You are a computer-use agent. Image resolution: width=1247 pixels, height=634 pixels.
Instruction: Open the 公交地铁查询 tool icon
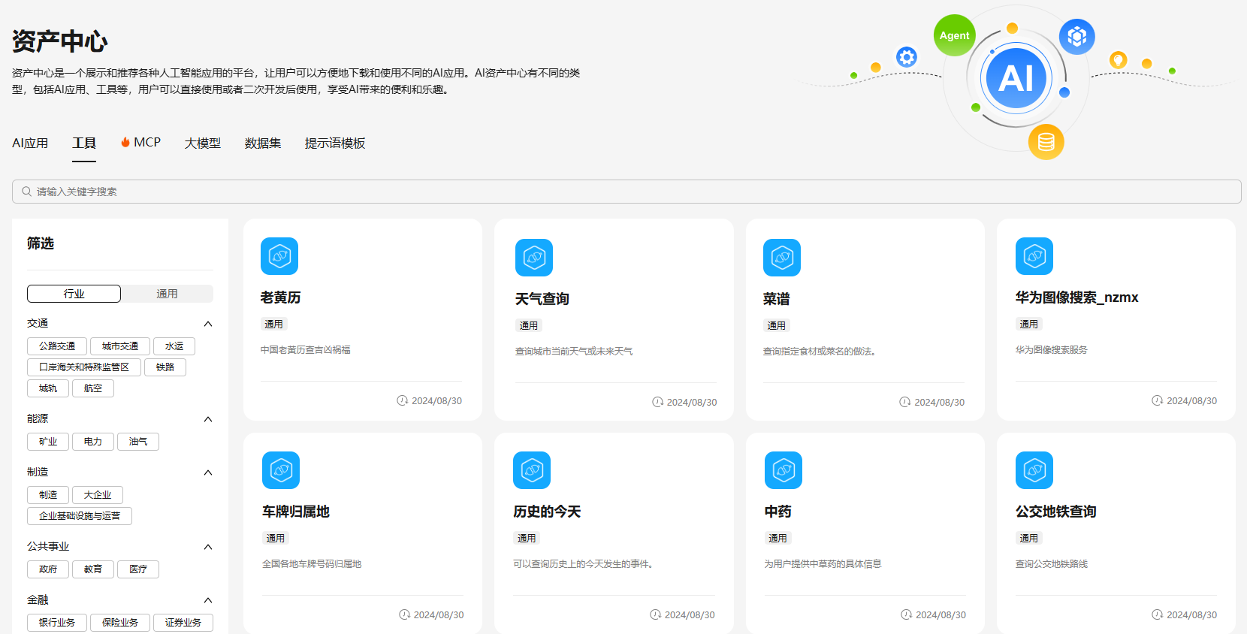(x=1034, y=470)
